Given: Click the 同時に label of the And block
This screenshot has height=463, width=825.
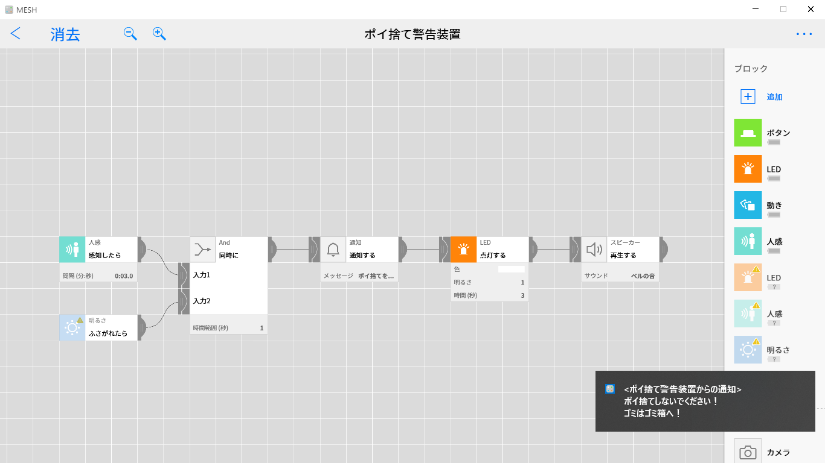Looking at the screenshot, I should coord(229,256).
